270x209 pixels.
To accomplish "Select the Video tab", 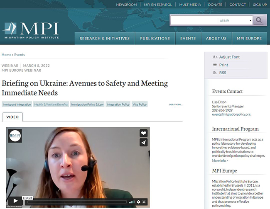I will click(x=12, y=117).
